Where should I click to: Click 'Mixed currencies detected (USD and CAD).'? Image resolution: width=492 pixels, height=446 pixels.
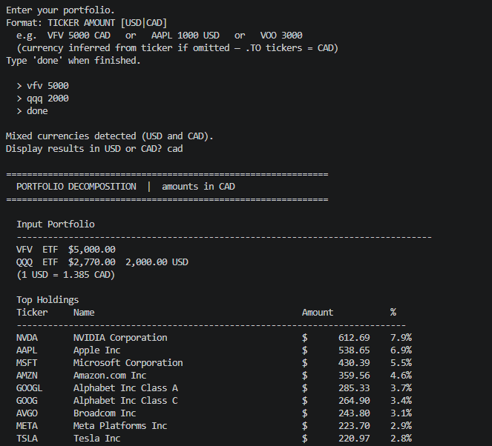pyautogui.click(x=110, y=136)
